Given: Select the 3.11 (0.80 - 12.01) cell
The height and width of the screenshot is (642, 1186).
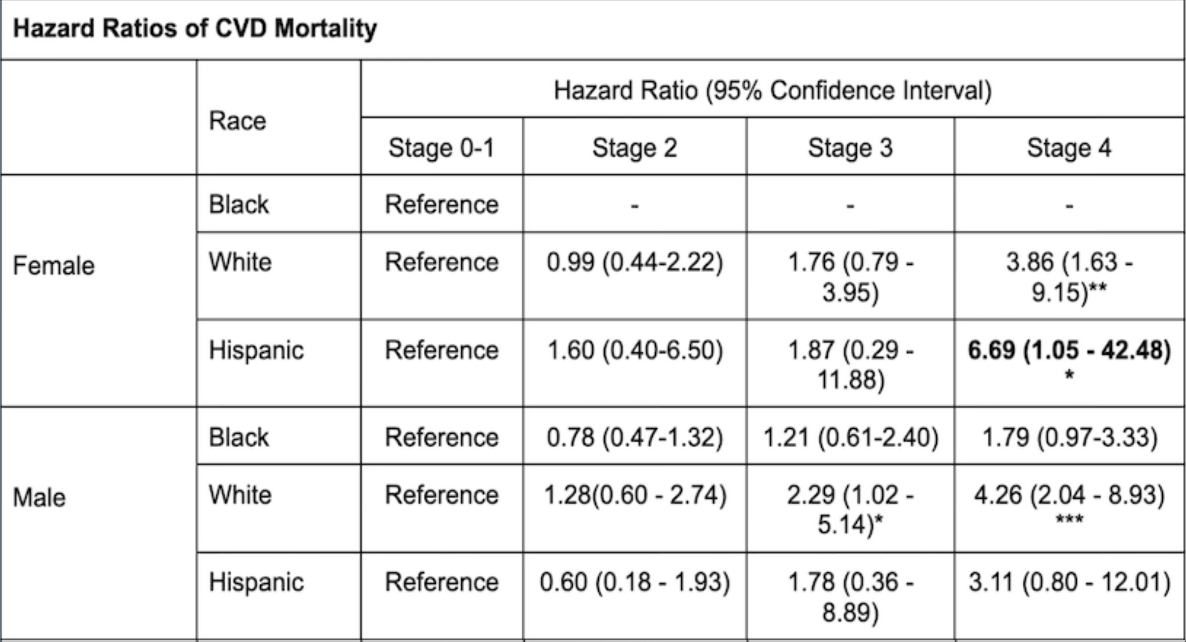Looking at the screenshot, I should tap(1069, 582).
